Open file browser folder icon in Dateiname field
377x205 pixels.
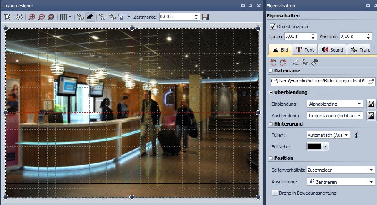(371, 81)
